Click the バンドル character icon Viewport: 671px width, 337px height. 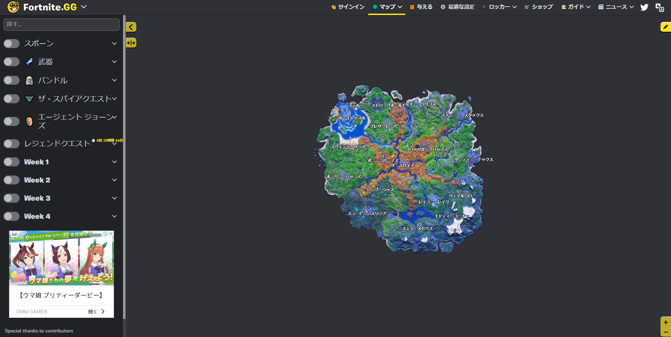tap(29, 81)
